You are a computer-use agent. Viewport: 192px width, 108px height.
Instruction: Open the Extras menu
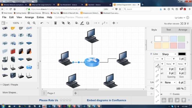pyautogui.click(x=40, y=17)
